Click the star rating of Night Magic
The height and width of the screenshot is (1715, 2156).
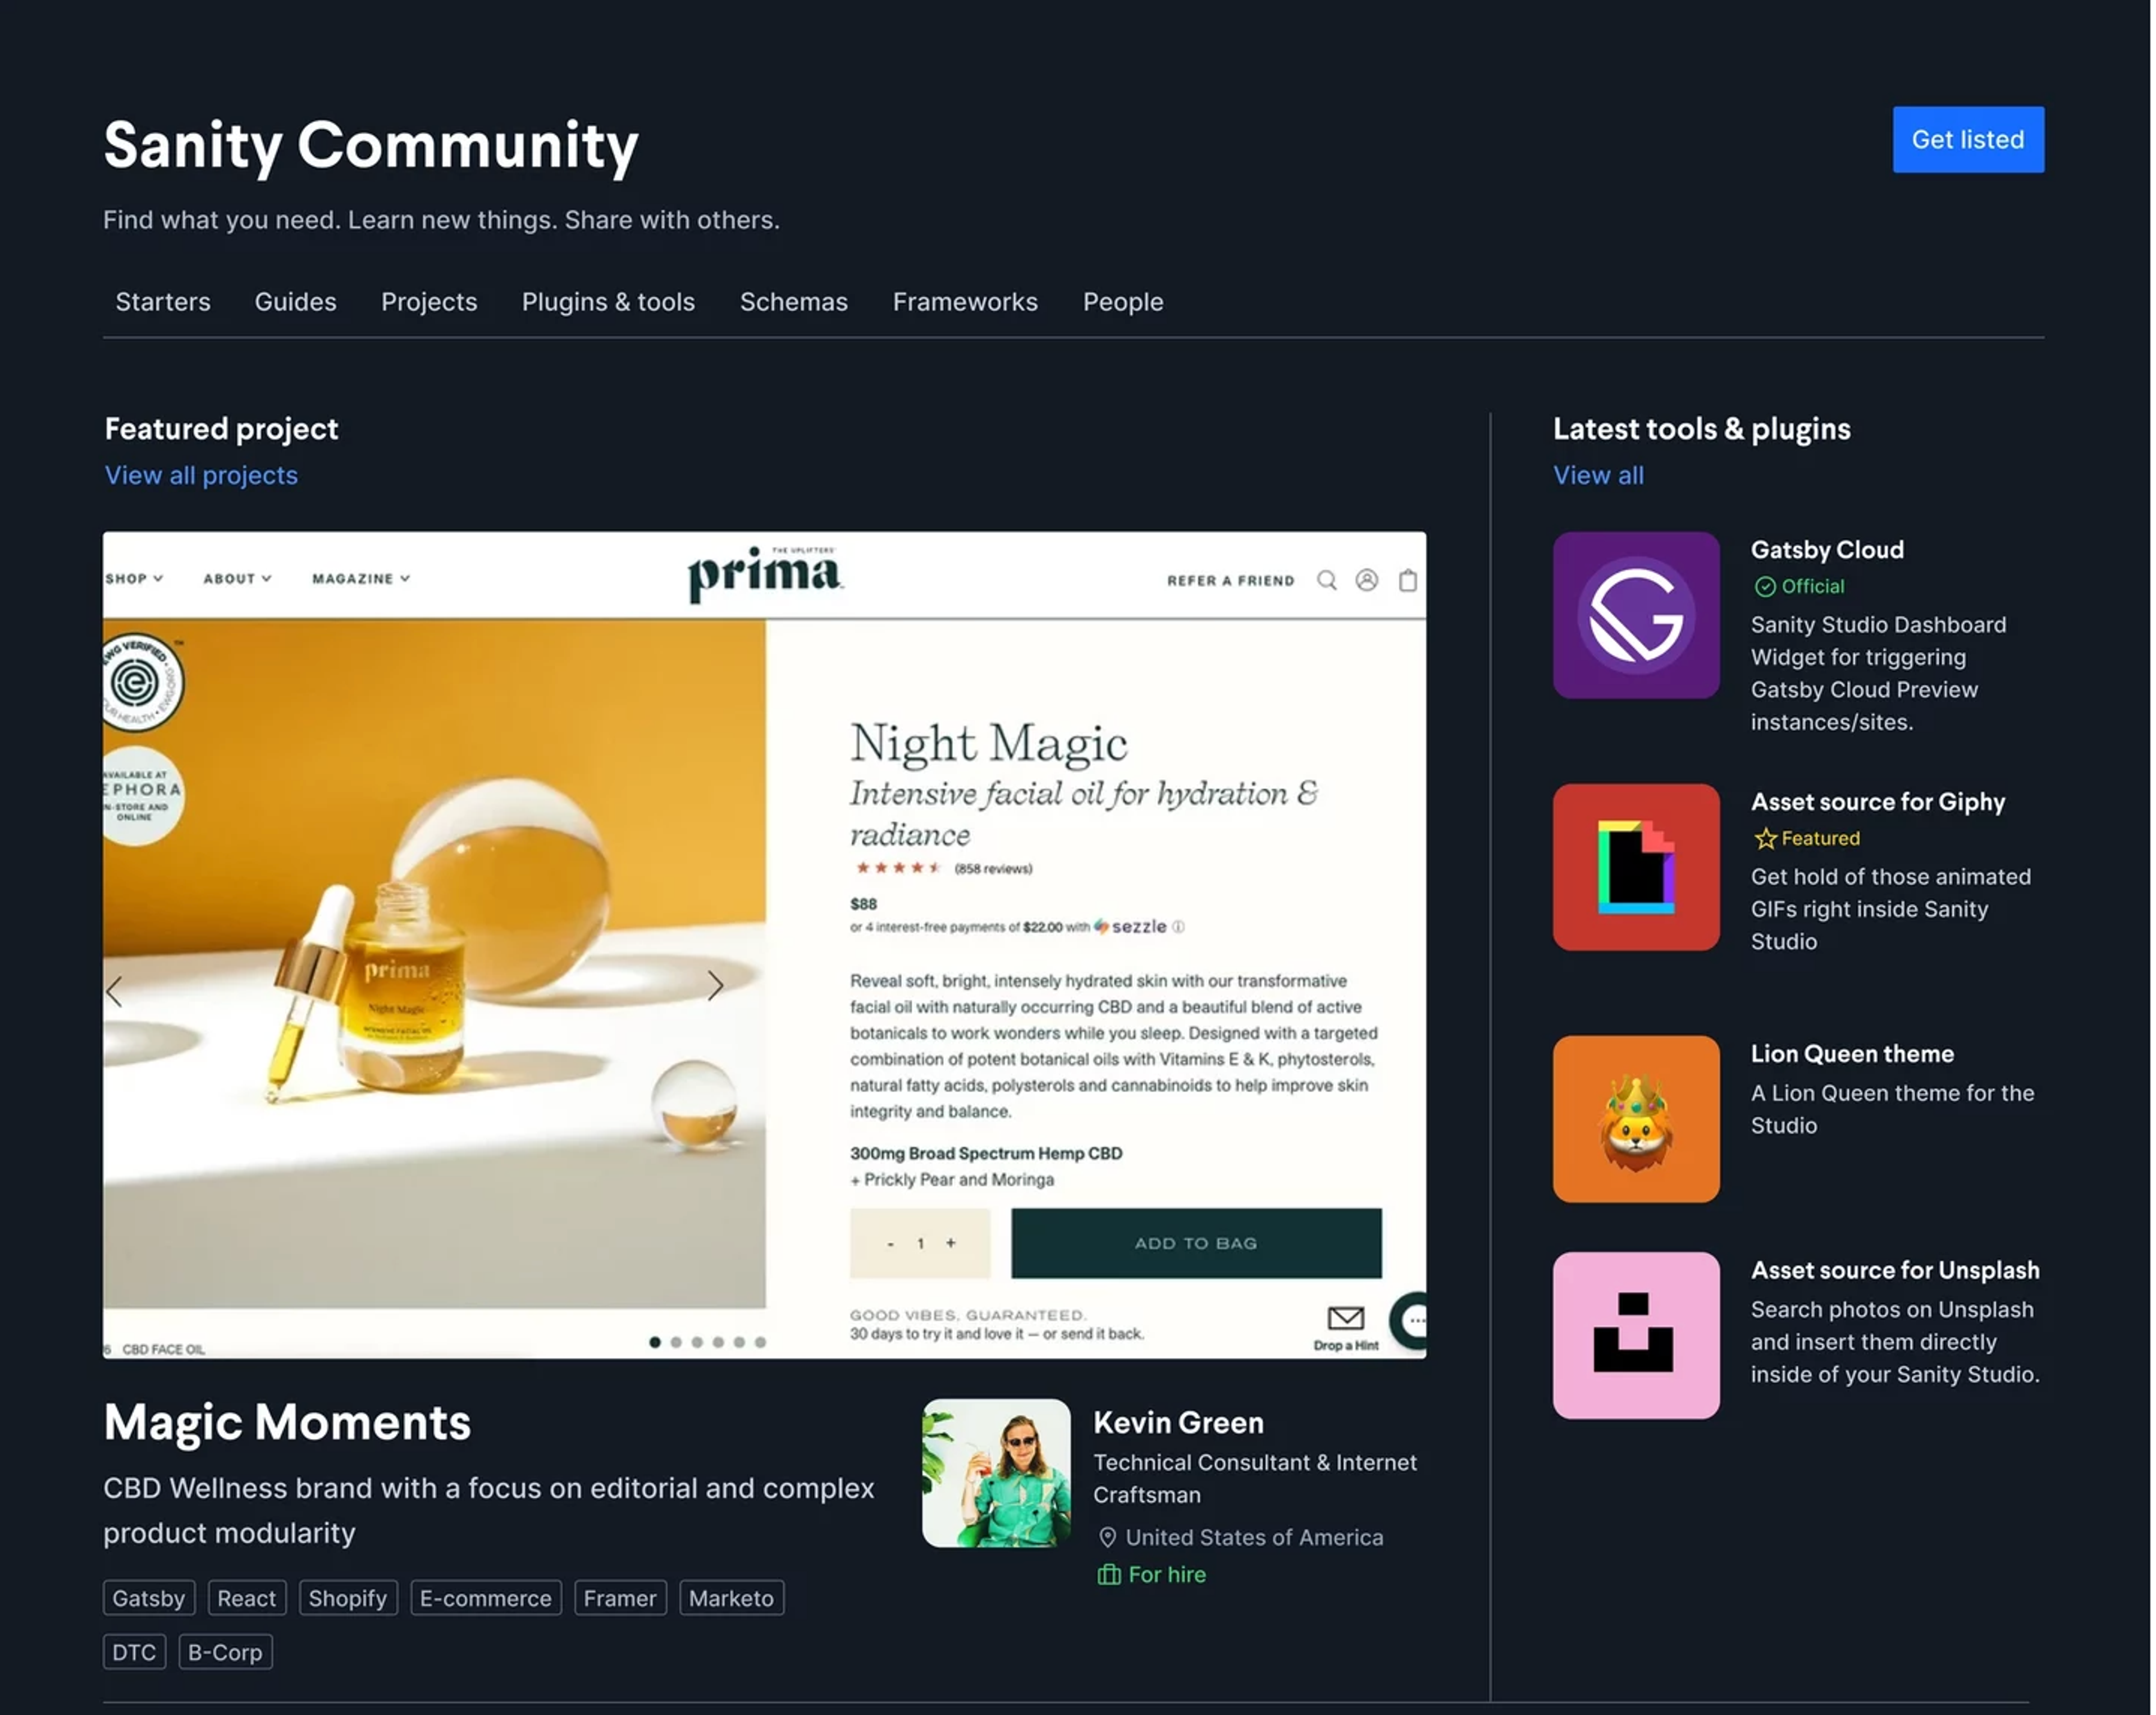click(898, 868)
